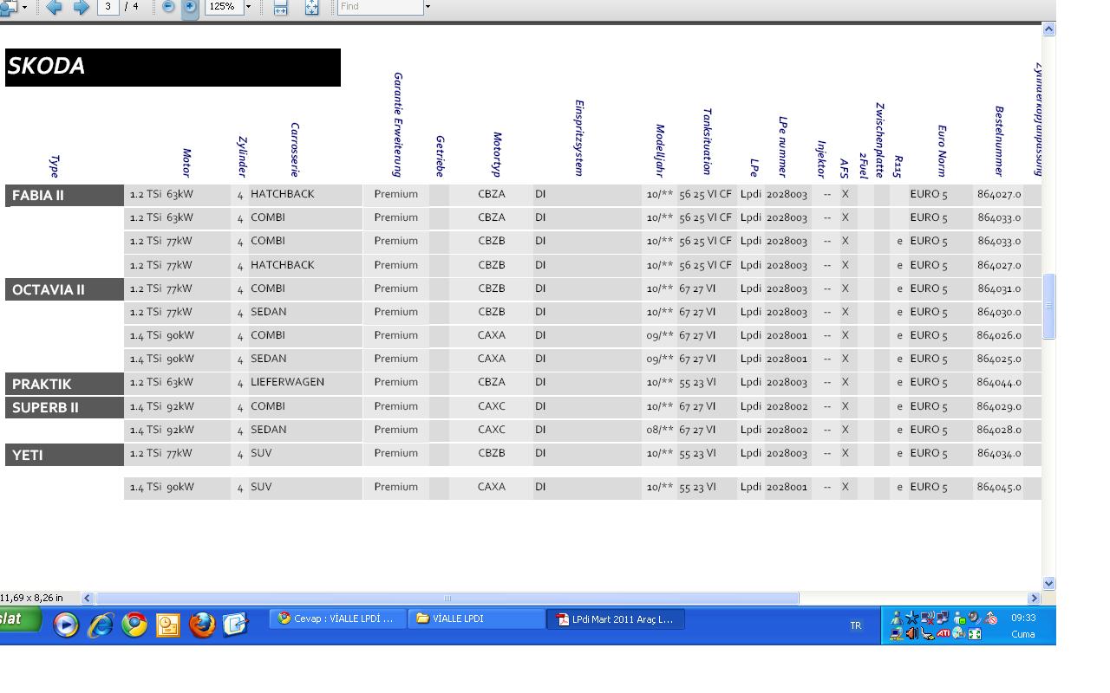Image resolution: width=1110 pixels, height=693 pixels.
Task: Click the taskbar clock showing 09:33
Action: (1023, 619)
